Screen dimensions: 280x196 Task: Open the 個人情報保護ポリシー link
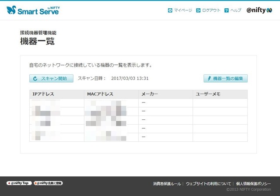[x=254, y=183]
